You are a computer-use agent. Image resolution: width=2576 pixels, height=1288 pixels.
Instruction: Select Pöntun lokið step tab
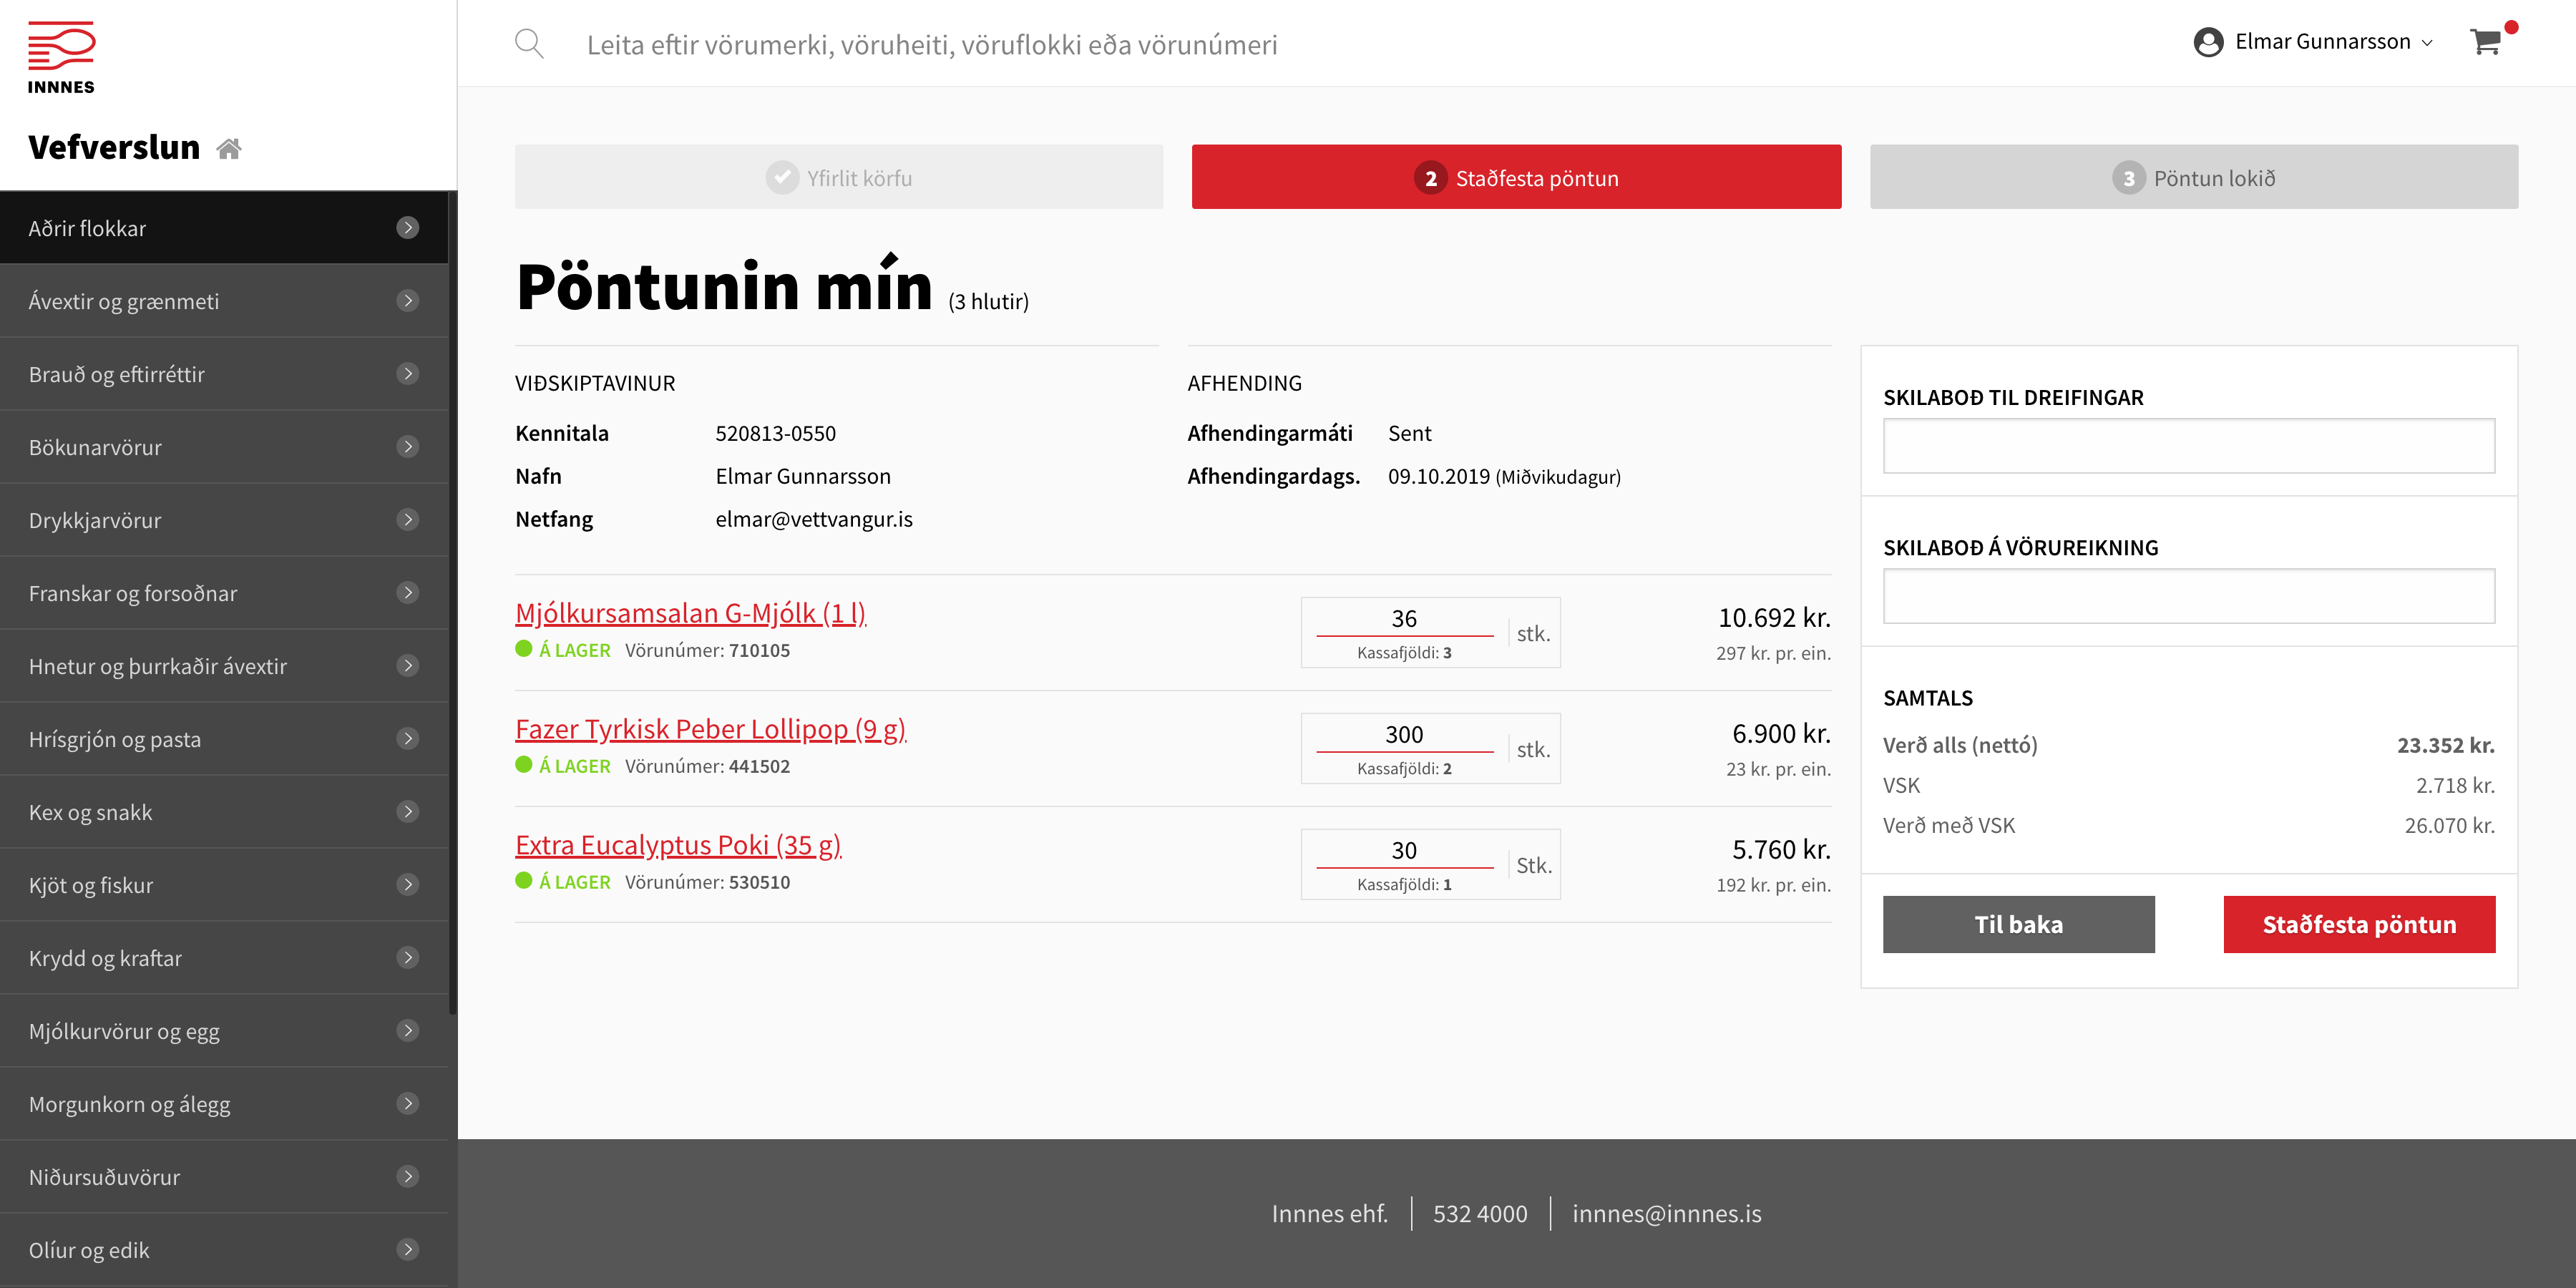pos(2194,177)
